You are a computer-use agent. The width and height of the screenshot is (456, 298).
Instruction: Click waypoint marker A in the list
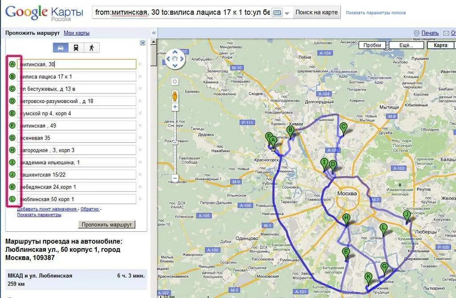[12, 64]
